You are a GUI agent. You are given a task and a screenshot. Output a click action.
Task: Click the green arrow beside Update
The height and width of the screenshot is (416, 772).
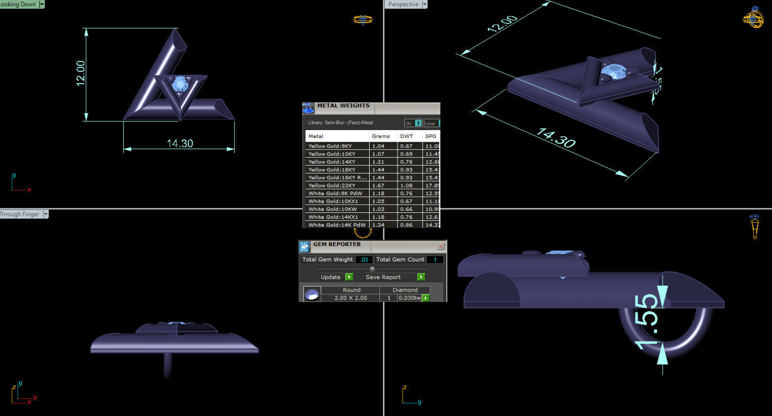(x=349, y=277)
